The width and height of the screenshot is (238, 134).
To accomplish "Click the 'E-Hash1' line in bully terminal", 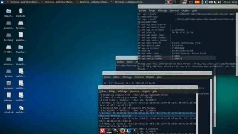I will [x=147, y=120].
